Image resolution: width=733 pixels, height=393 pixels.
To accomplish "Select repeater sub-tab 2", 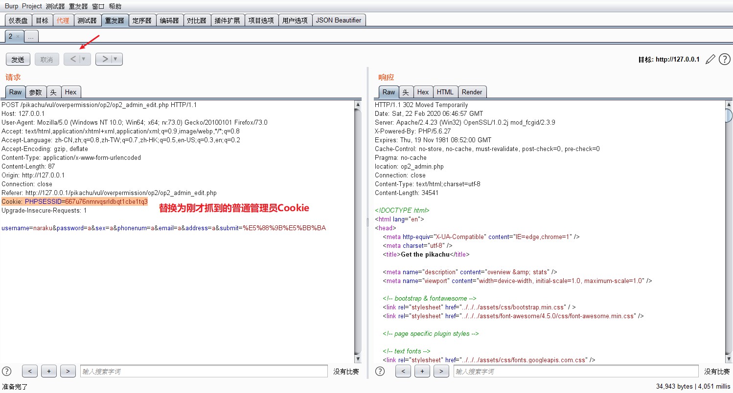I will pyautogui.click(x=11, y=36).
